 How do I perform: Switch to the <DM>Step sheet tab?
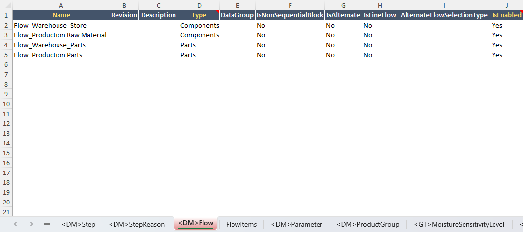click(79, 224)
